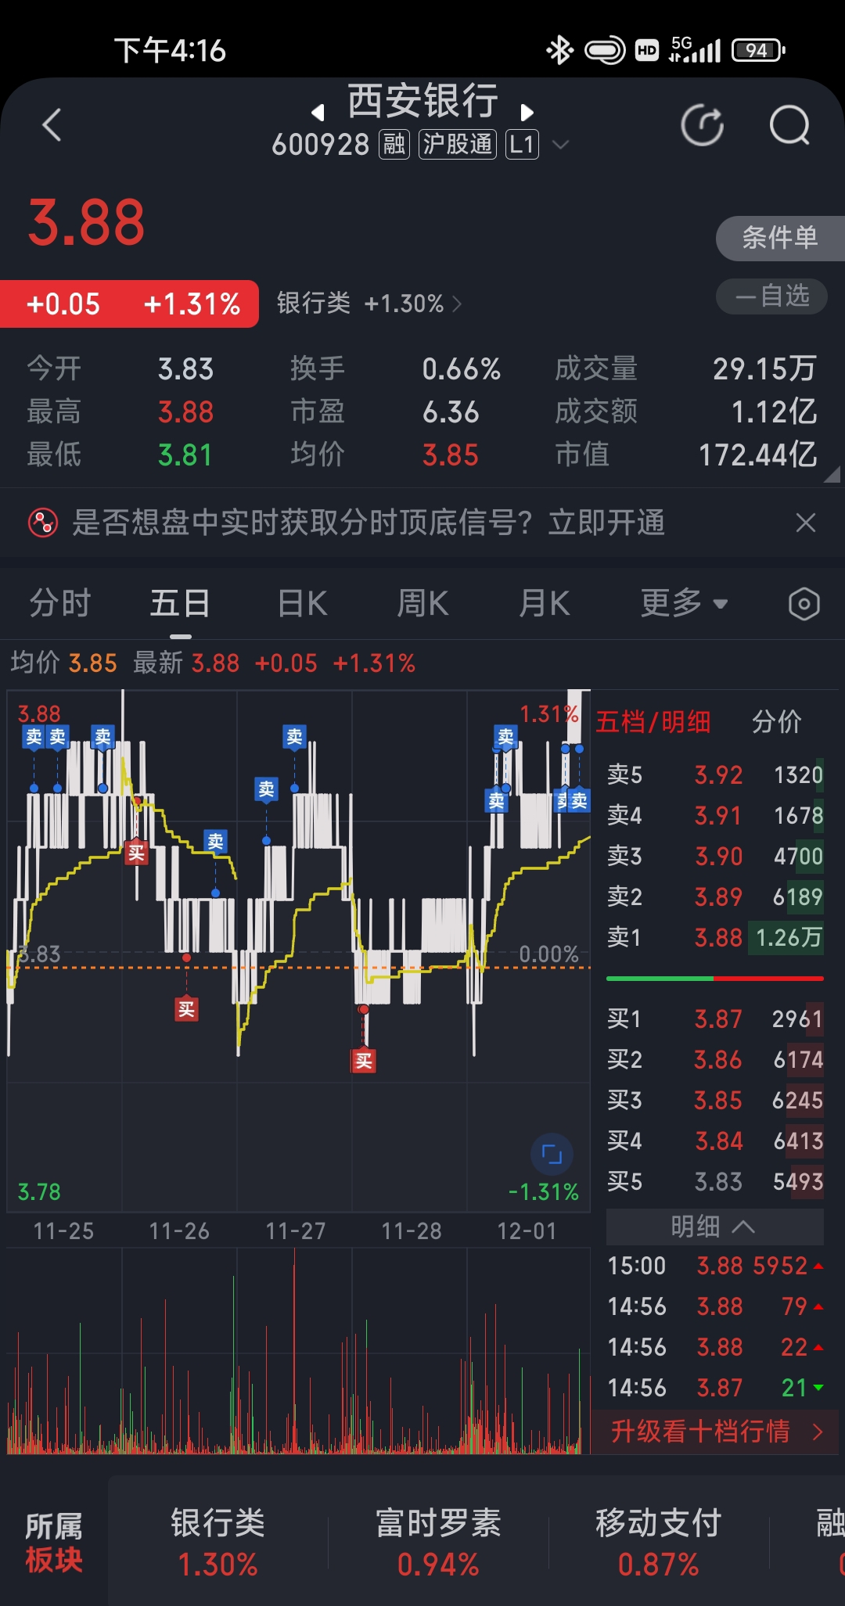
Task: Switch to 分价 price distribution tab
Action: point(776,721)
